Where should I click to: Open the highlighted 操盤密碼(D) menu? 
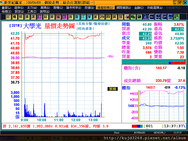(x=105, y=8)
